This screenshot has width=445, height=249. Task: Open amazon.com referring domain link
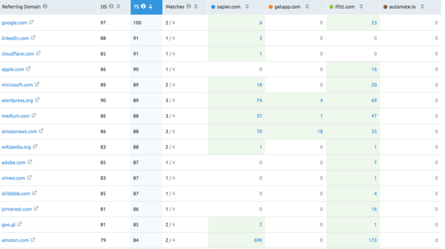[x=15, y=240]
